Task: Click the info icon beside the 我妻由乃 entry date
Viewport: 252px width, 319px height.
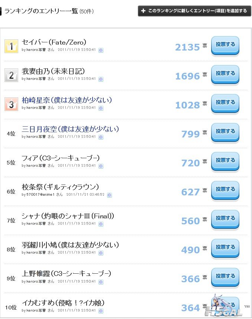Action: (101, 79)
